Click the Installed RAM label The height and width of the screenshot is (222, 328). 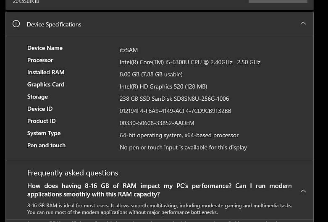coord(46,72)
